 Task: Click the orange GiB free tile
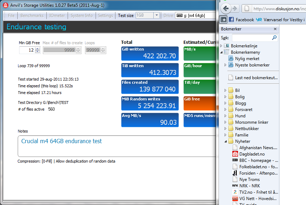[x=200, y=103]
